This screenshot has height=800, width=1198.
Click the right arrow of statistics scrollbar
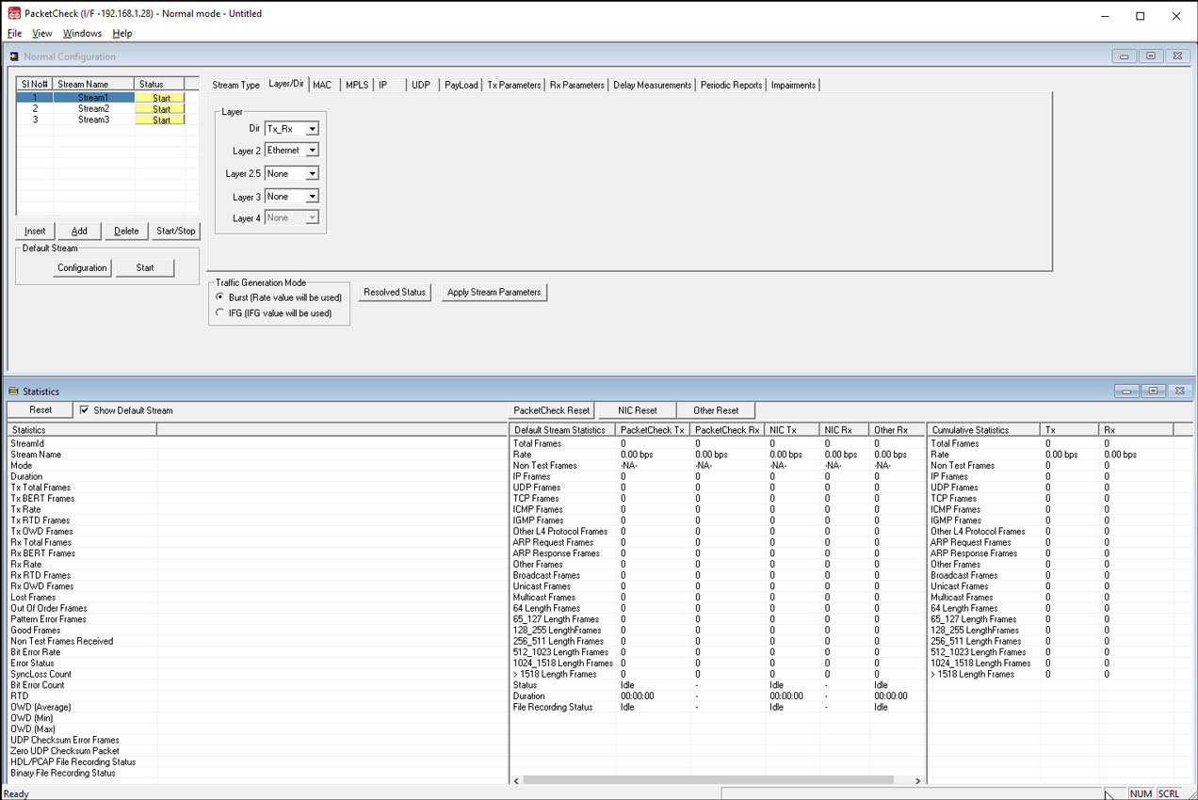(x=917, y=780)
